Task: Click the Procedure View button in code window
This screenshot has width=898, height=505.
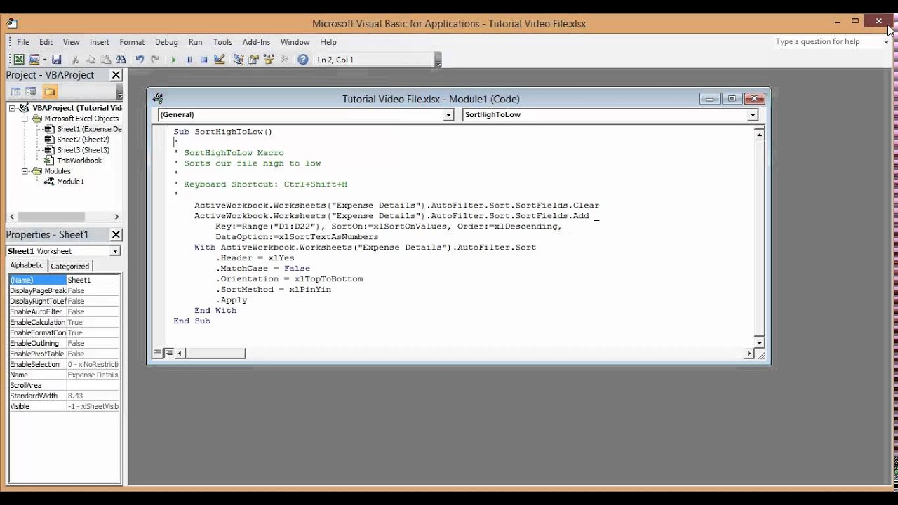Action: pos(158,353)
